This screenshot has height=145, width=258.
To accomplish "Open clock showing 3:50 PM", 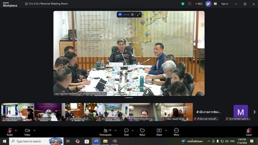I will pos(242,141).
